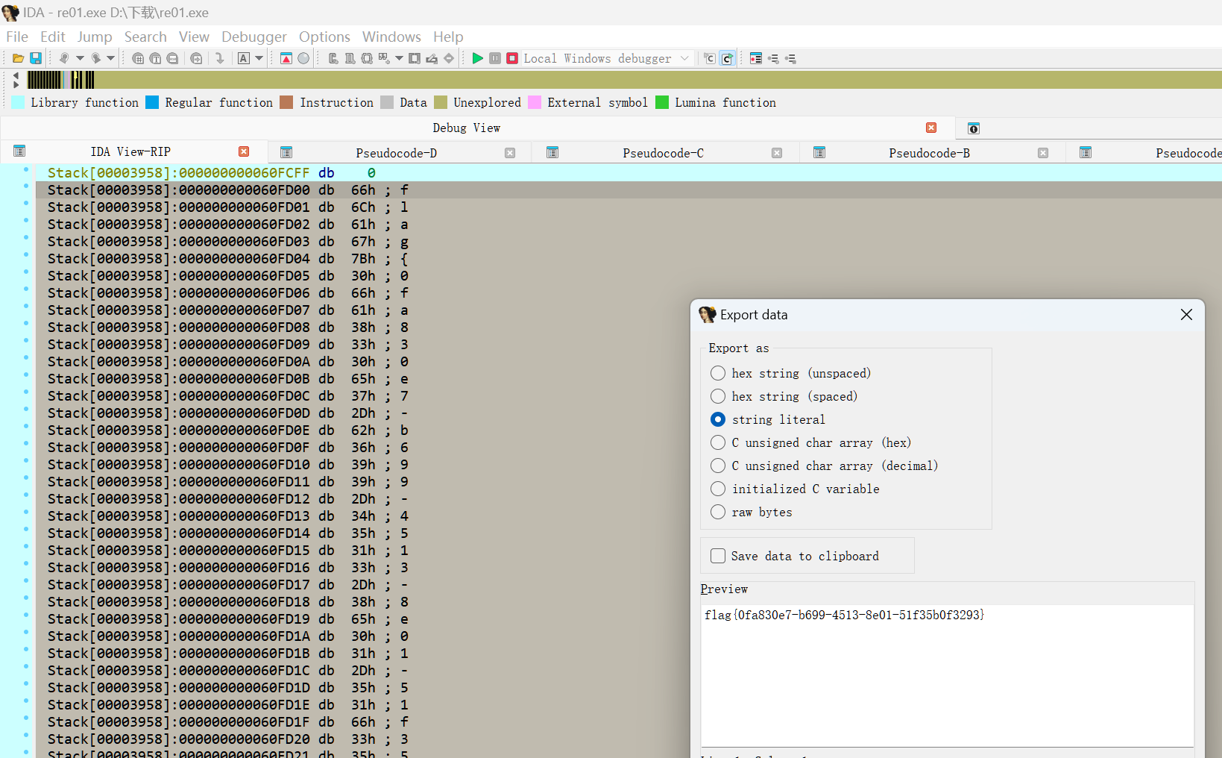Click the Save database icon

tap(35, 58)
